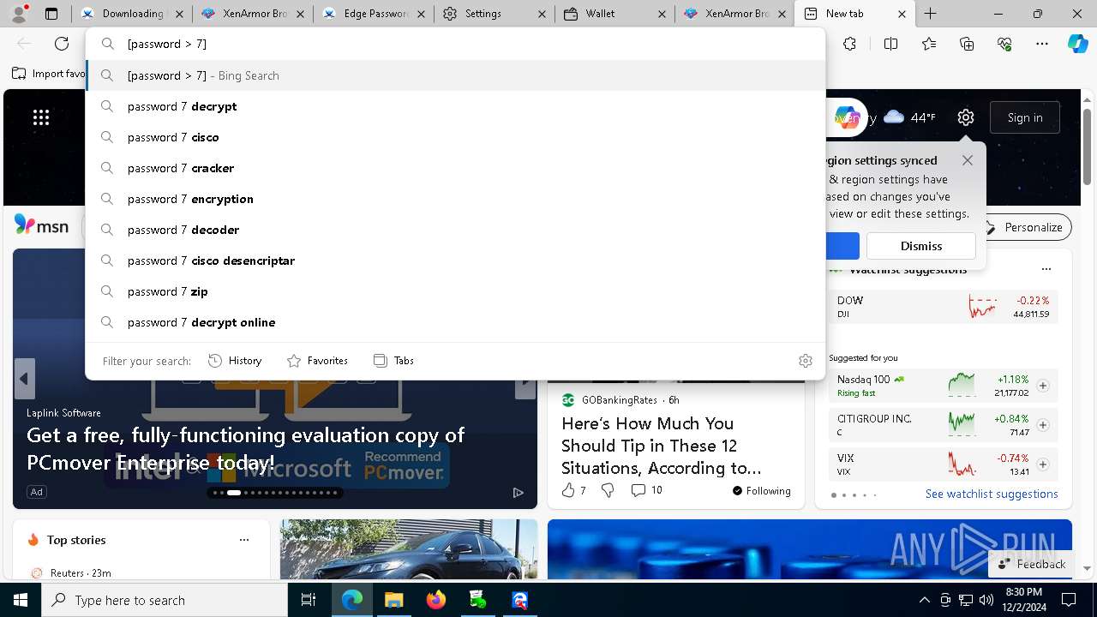The image size is (1097, 617).
Task: Select suggestion password 7 zip
Action: pos(455,291)
